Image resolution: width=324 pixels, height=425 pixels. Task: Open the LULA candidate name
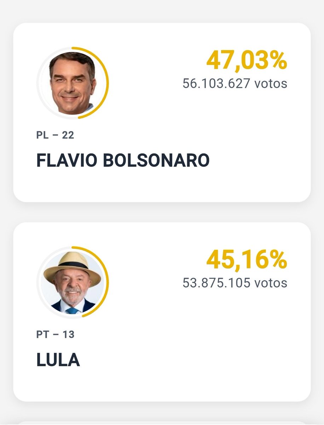pyautogui.click(x=58, y=360)
